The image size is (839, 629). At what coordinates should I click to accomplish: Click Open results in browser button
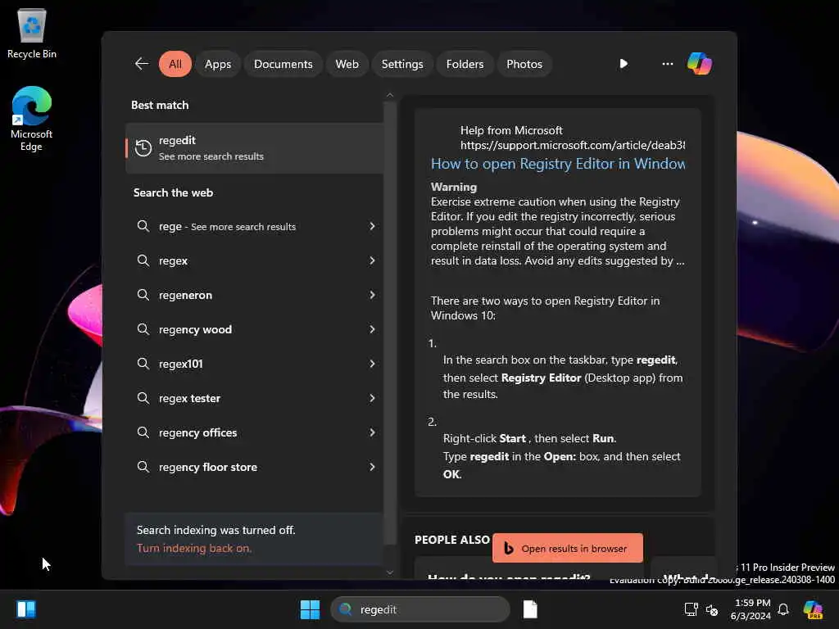tap(568, 548)
